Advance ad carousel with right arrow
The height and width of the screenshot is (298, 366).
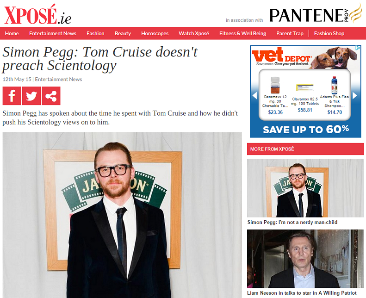354,95
